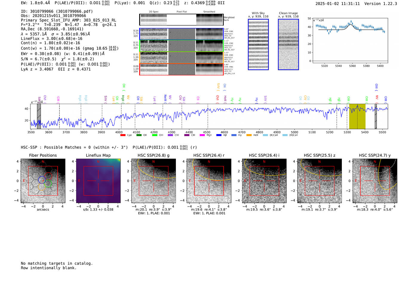Click the ID: 3010799066 line
418x284 pixels.
pyautogui.click(x=57, y=11)
